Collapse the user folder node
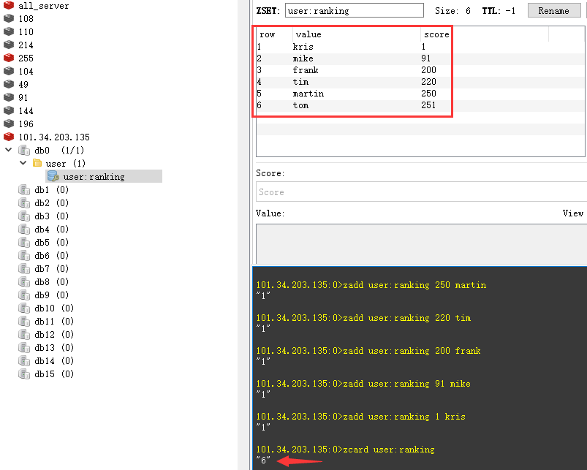Viewport: 587px width, 470px height. [x=23, y=163]
